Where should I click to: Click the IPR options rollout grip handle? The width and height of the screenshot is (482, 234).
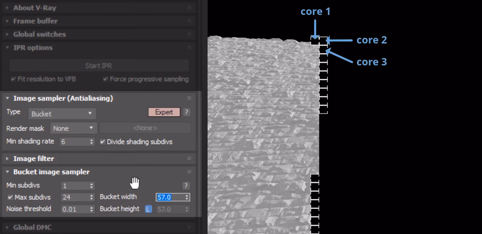click(189, 47)
